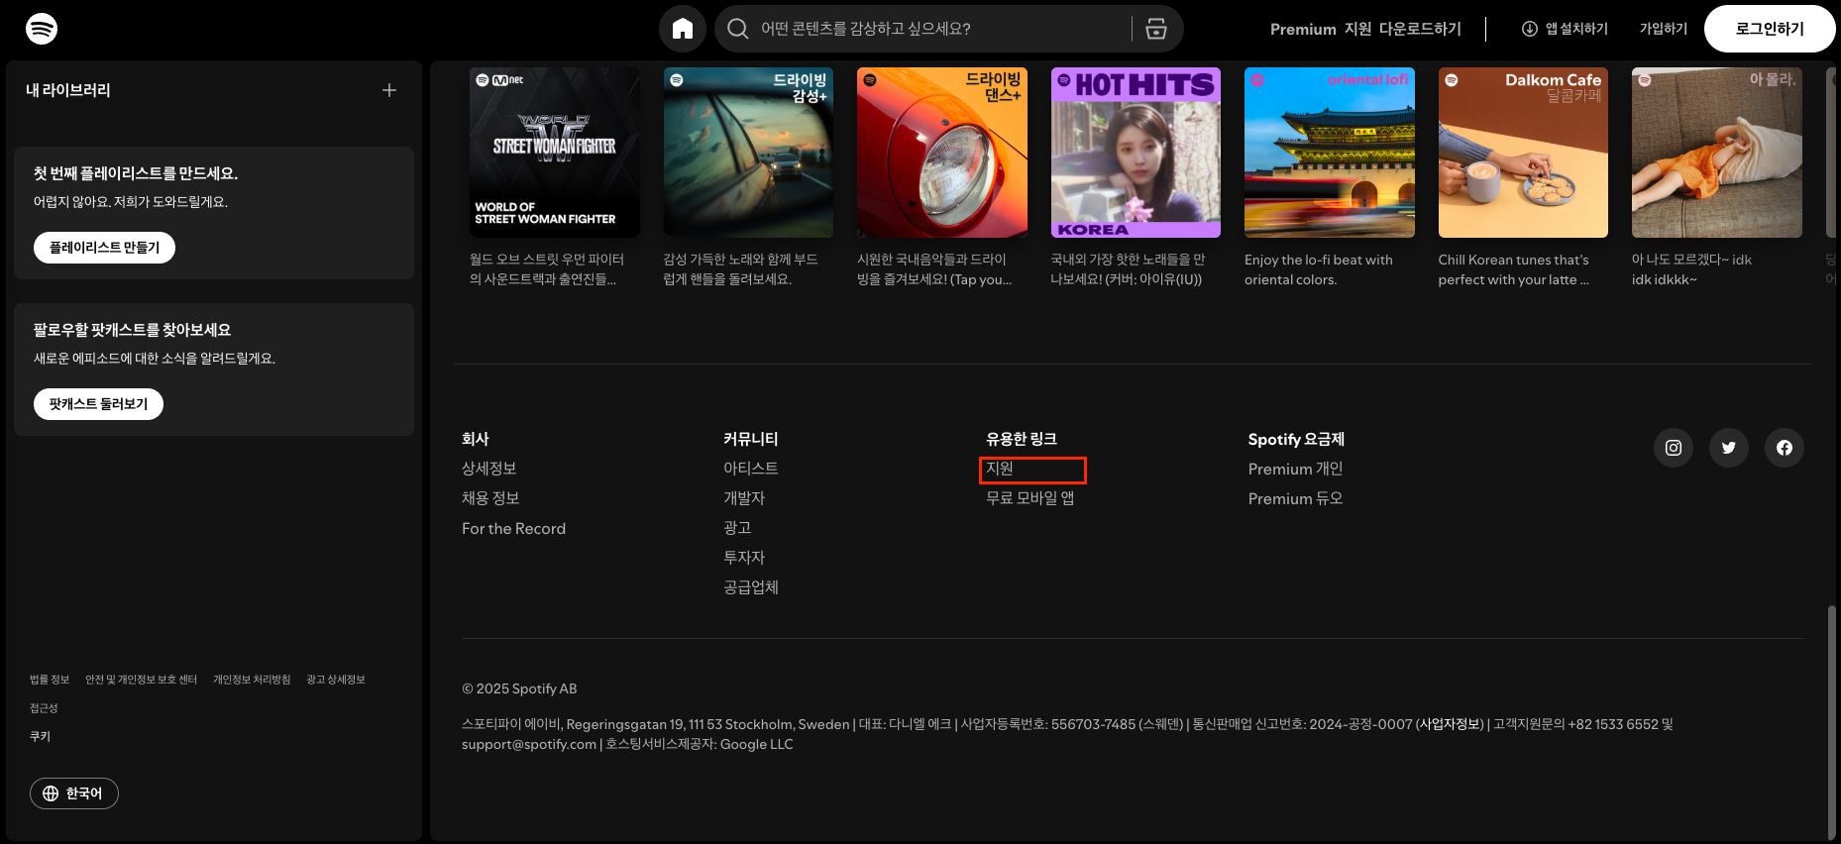The height and width of the screenshot is (844, 1841).
Task: Click Premium 개인 plan link
Action: [x=1295, y=469]
